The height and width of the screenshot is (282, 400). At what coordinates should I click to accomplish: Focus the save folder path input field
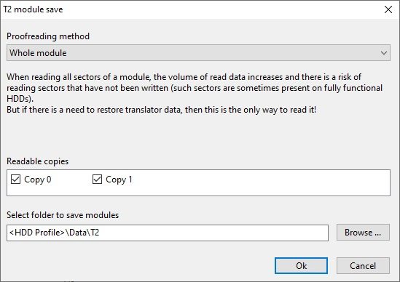[x=168, y=233]
